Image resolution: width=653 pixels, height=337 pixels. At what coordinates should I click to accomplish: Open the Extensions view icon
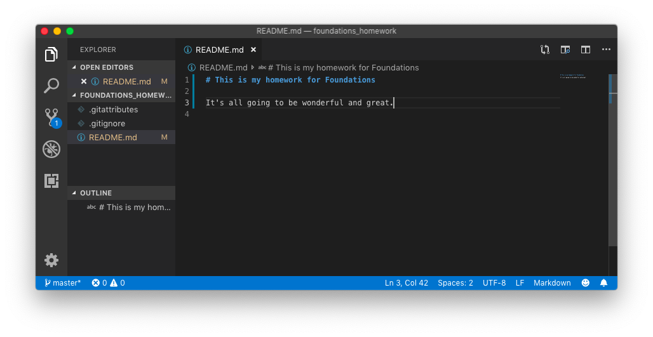pyautogui.click(x=51, y=181)
